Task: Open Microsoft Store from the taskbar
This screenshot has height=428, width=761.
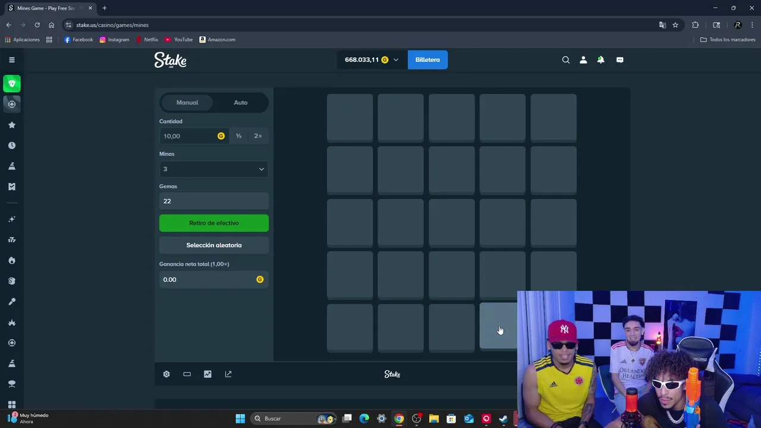Action: click(451, 418)
